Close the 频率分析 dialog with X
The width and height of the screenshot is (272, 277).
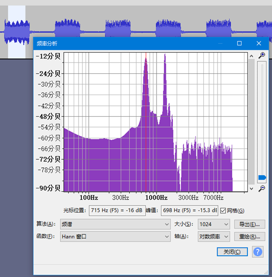coord(259,43)
